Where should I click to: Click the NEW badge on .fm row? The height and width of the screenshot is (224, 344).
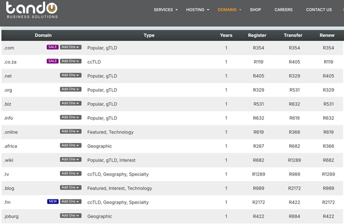click(x=53, y=202)
